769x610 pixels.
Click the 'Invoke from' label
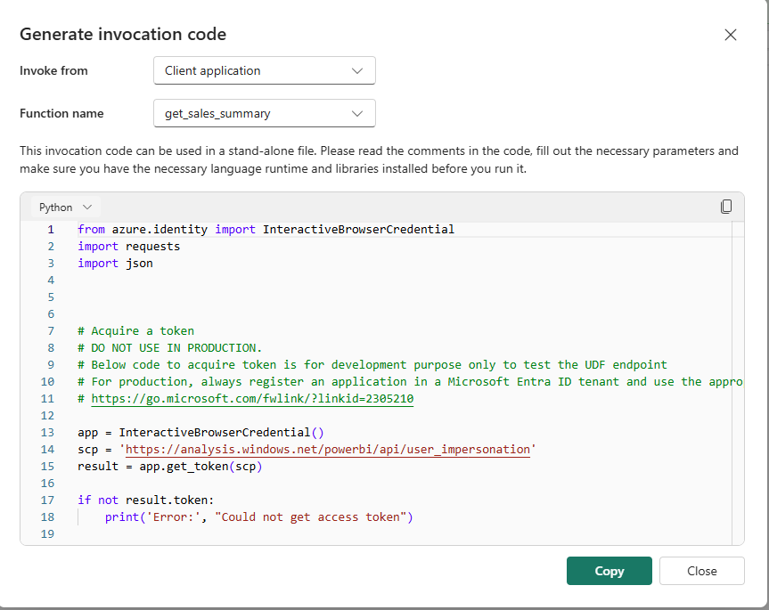pos(53,70)
